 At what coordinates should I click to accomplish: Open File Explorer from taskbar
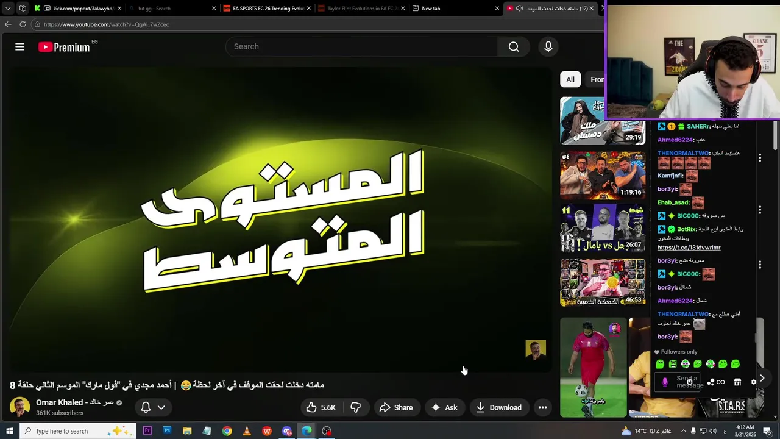(x=187, y=431)
